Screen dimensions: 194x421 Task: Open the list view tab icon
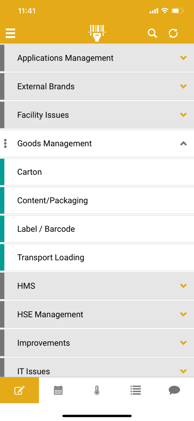point(136,390)
